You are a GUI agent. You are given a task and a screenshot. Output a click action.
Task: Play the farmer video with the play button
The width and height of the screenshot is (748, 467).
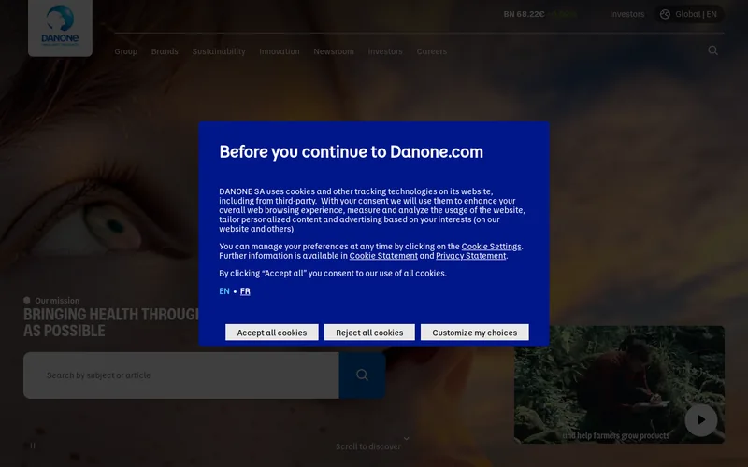(700, 419)
